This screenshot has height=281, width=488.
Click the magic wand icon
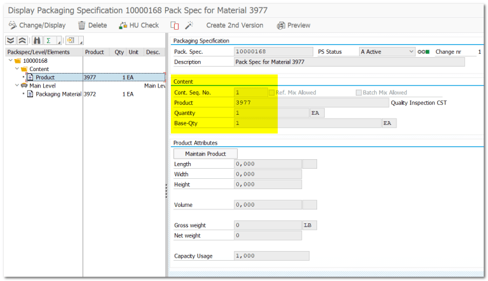click(189, 25)
